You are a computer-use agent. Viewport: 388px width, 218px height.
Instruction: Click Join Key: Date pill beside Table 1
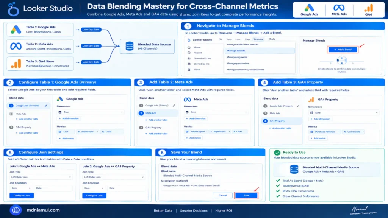[91, 30]
